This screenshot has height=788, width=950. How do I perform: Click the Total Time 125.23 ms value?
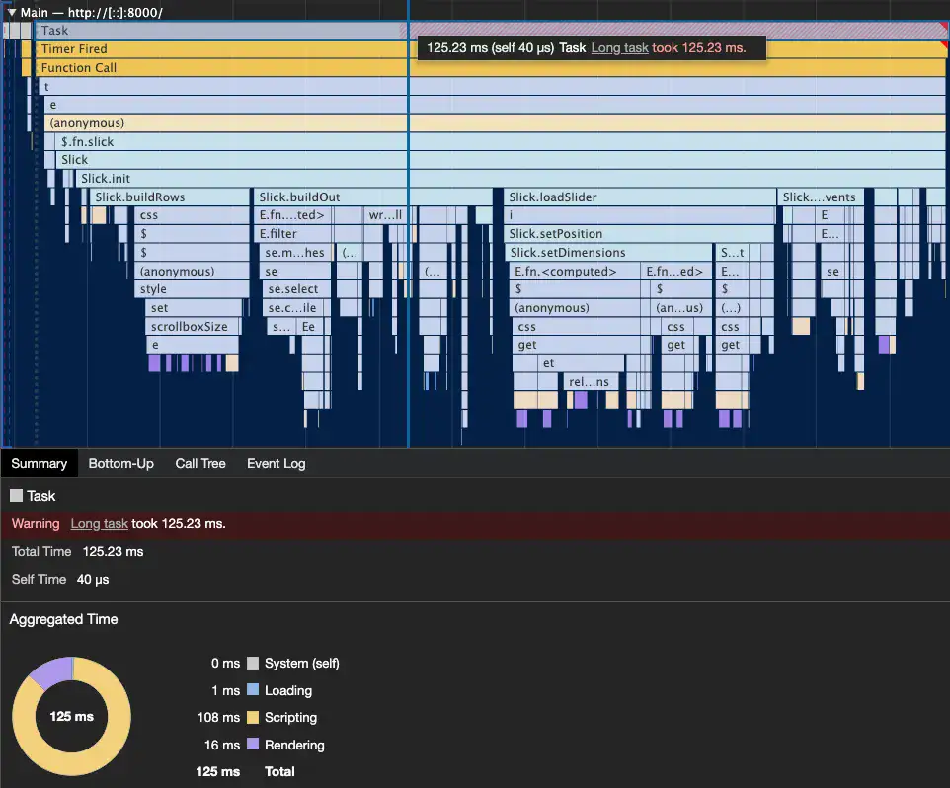click(114, 552)
